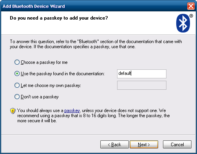Click the passkey field containing default
Viewport: 197px width, 154px height.
[x=142, y=74]
